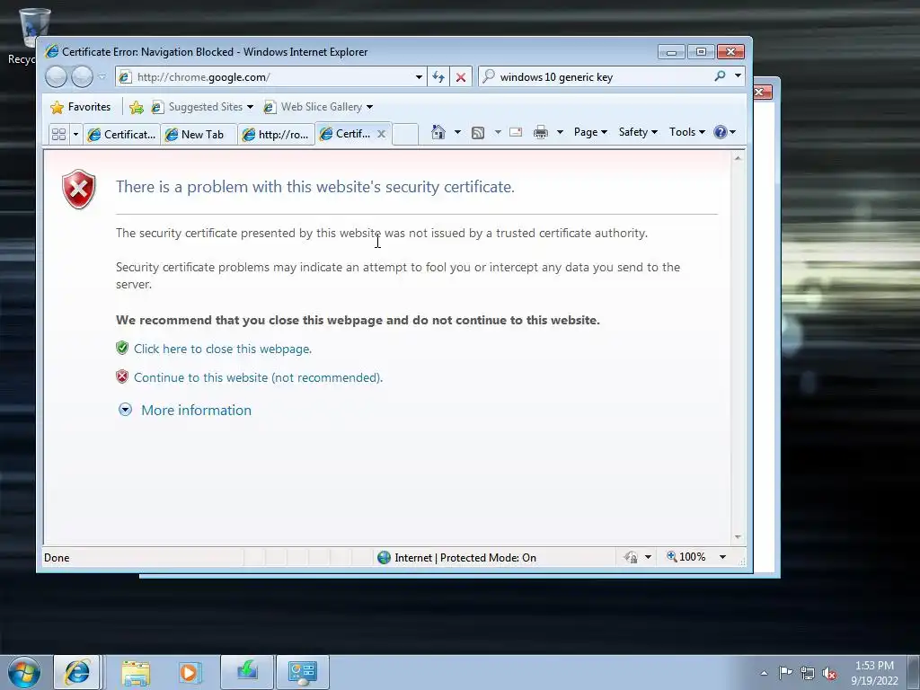Click Internet Explorer taskbar icon

pos(77,672)
